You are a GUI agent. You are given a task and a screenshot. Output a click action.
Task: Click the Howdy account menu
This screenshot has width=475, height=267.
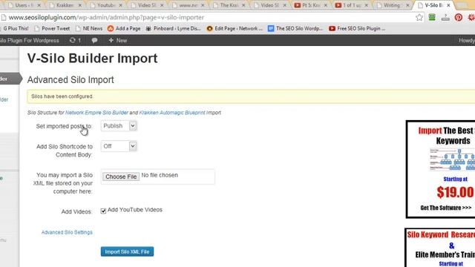pos(467,40)
